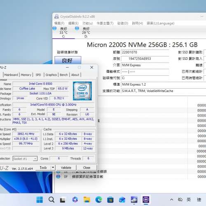
Task: Open the Tools dropdown arrow in CPU-Z
Action: click(x=53, y=168)
